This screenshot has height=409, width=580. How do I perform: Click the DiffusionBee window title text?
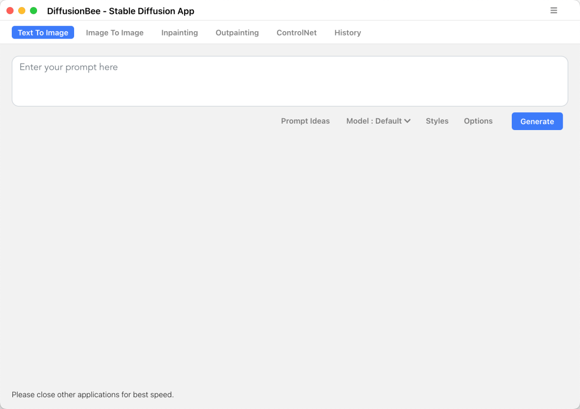pos(121,11)
